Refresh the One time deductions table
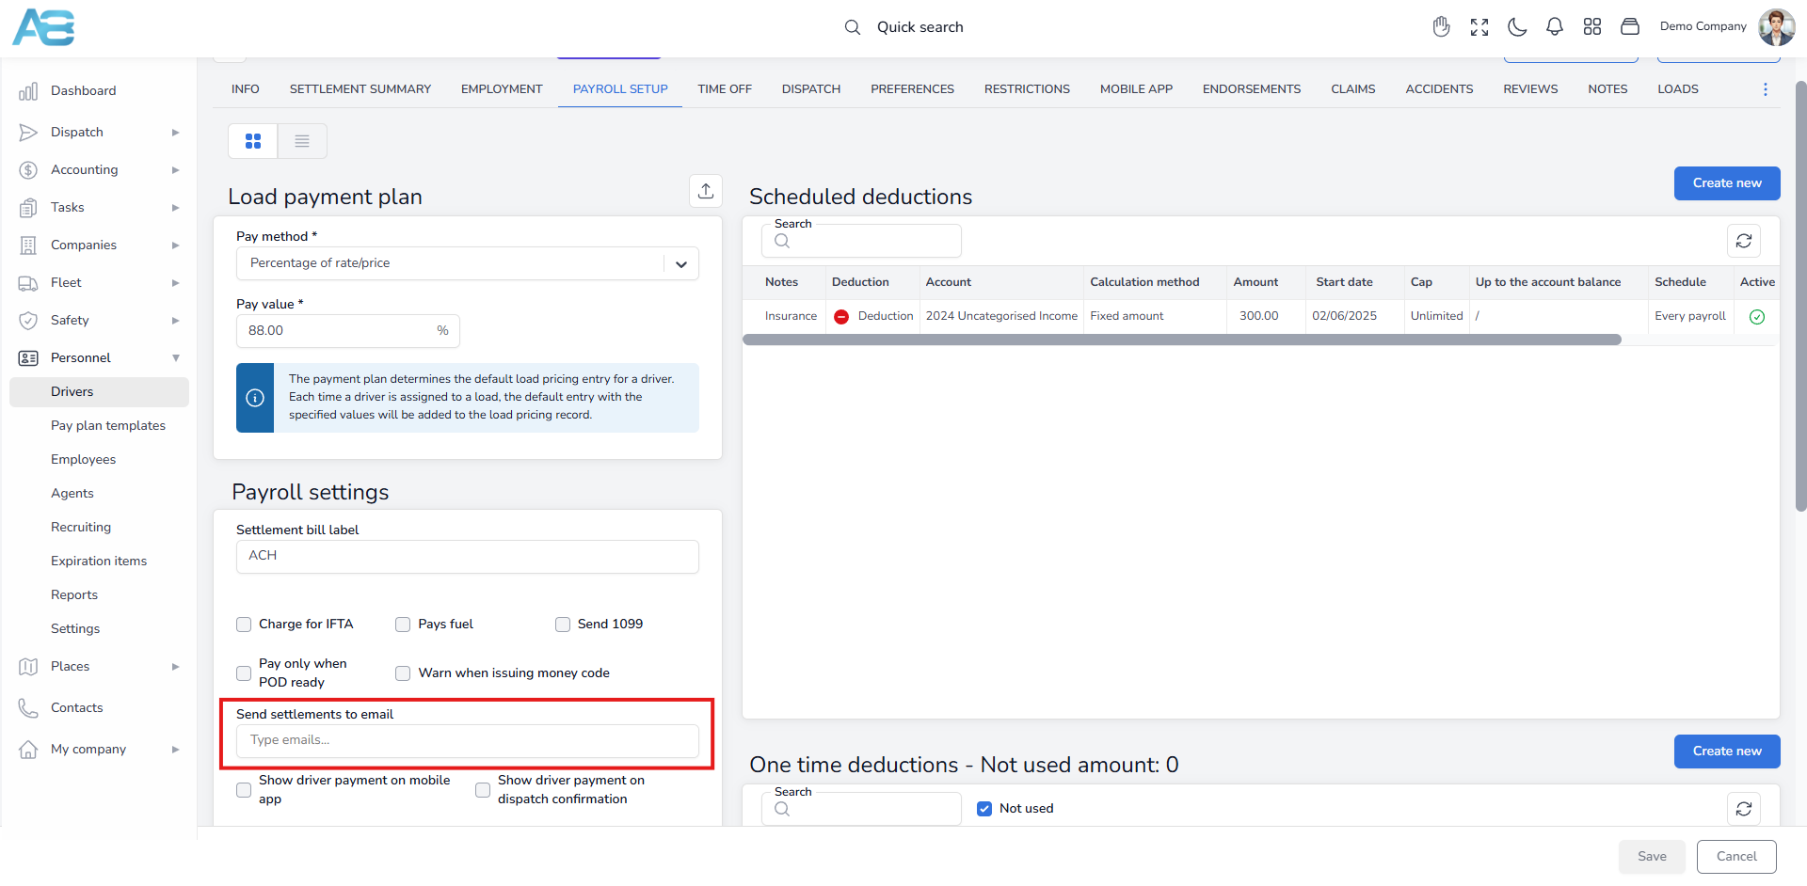This screenshot has width=1807, height=886. coord(1744,809)
